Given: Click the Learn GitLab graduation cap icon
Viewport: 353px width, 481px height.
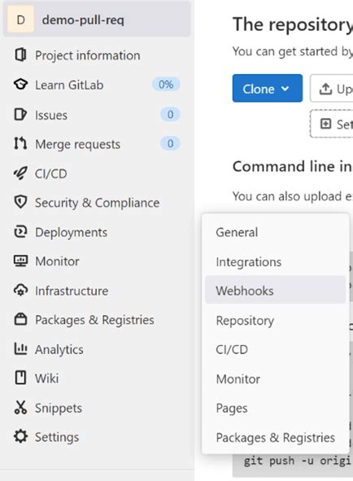Looking at the screenshot, I should click(20, 85).
